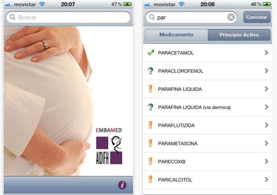Switch to the Medicamento tab
Screen dimensions: 277x195
(176, 35)
